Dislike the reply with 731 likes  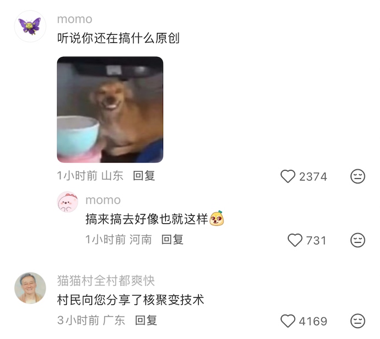point(358,240)
